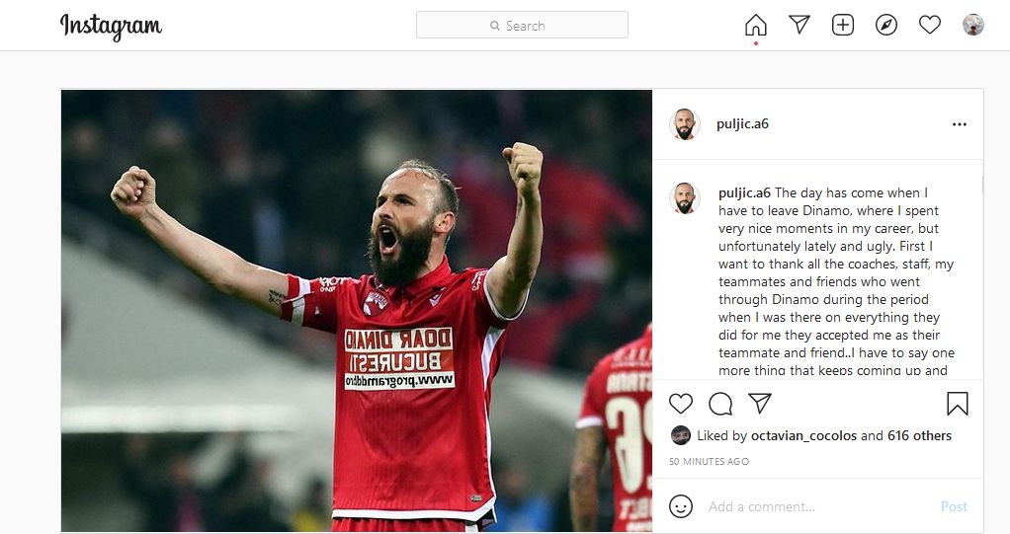Viewport: 1010px width, 534px height.
Task: Open the Explore compass icon
Action: coord(886,25)
